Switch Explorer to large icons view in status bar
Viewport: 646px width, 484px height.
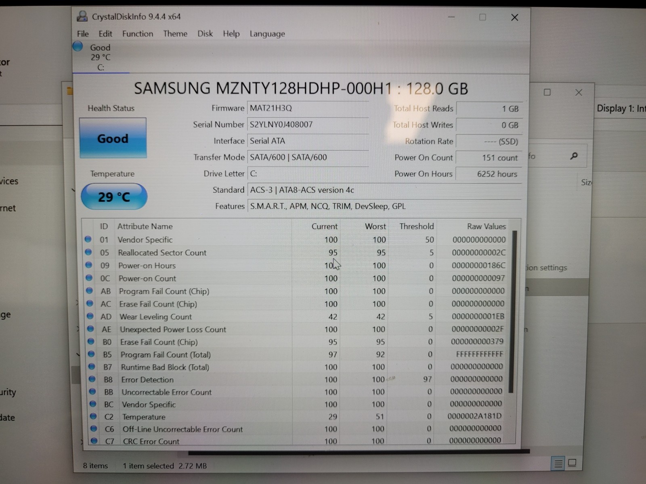pyautogui.click(x=572, y=463)
